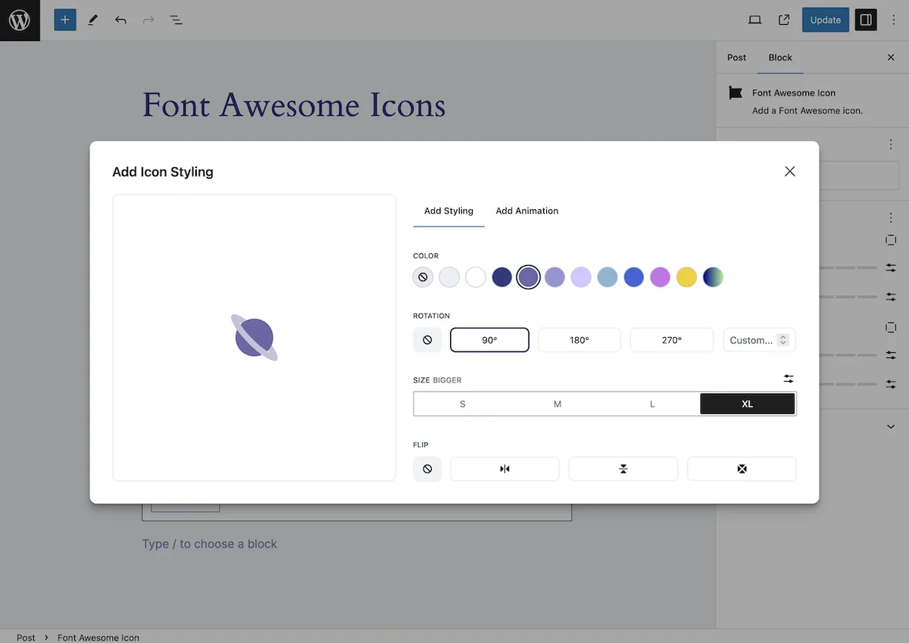Pick the magenta purple color swatch
Image resolution: width=909 pixels, height=643 pixels.
pyautogui.click(x=660, y=277)
